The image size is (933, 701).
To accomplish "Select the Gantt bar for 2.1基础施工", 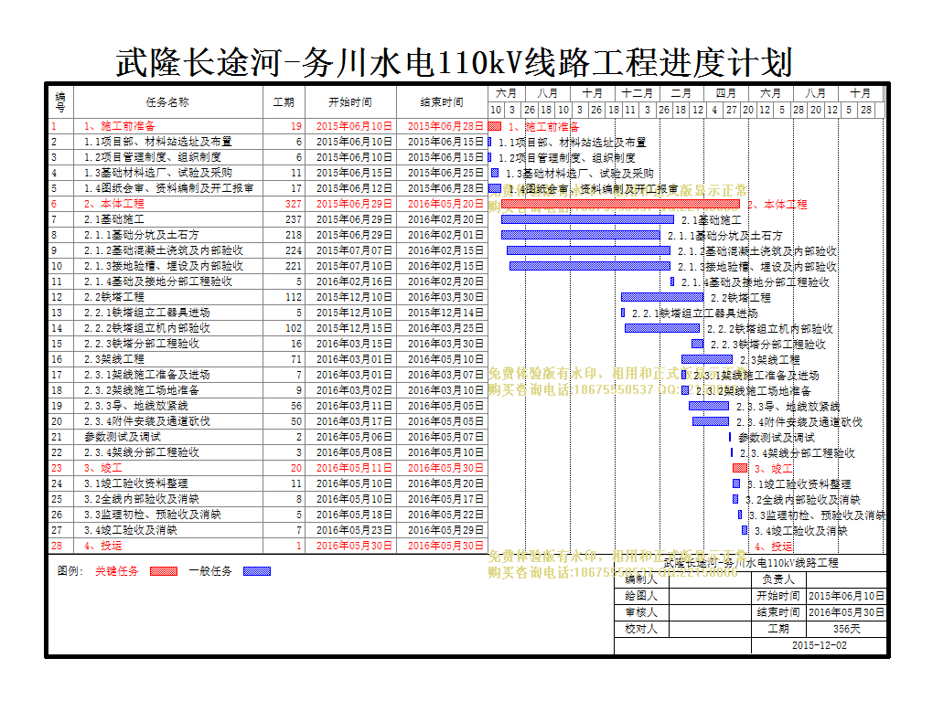I will [587, 219].
